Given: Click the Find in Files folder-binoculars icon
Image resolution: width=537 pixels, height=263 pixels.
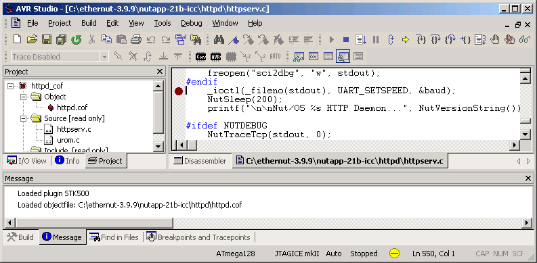Looking at the screenshot, I should 196,40.
